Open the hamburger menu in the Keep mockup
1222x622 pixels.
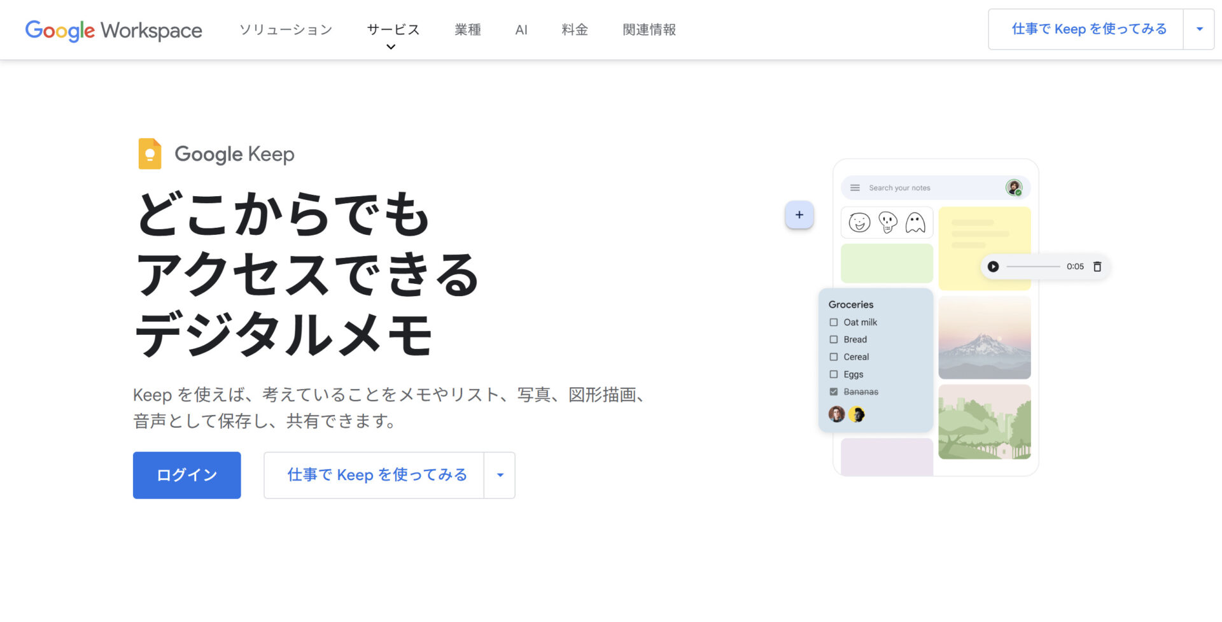pyautogui.click(x=855, y=188)
